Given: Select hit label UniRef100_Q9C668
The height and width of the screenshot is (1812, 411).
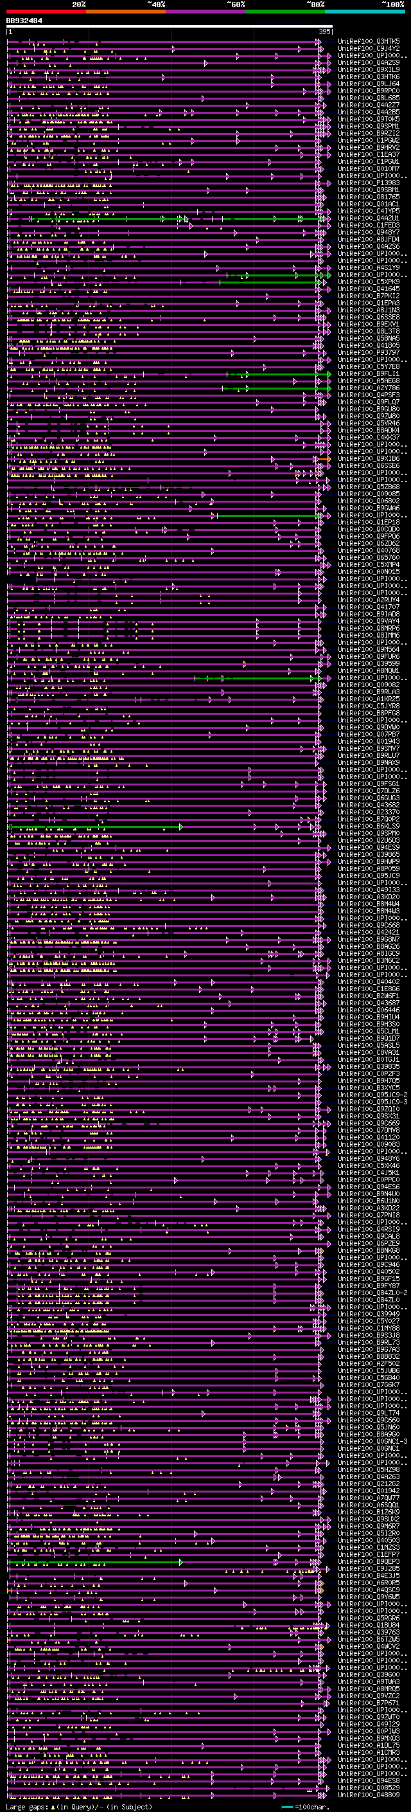Looking at the screenshot, I should (x=369, y=925).
